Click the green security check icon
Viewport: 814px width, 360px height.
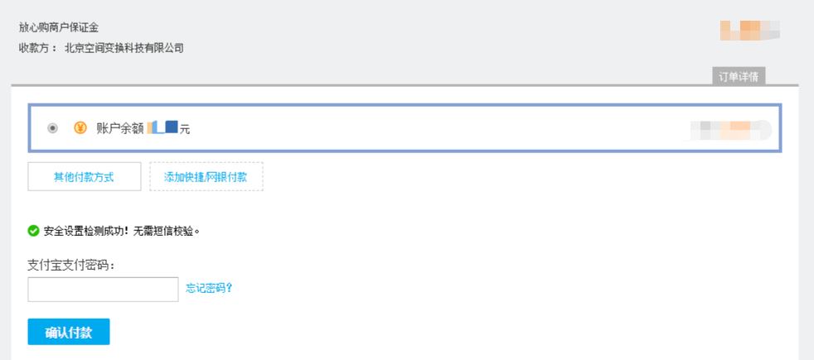click(x=33, y=230)
